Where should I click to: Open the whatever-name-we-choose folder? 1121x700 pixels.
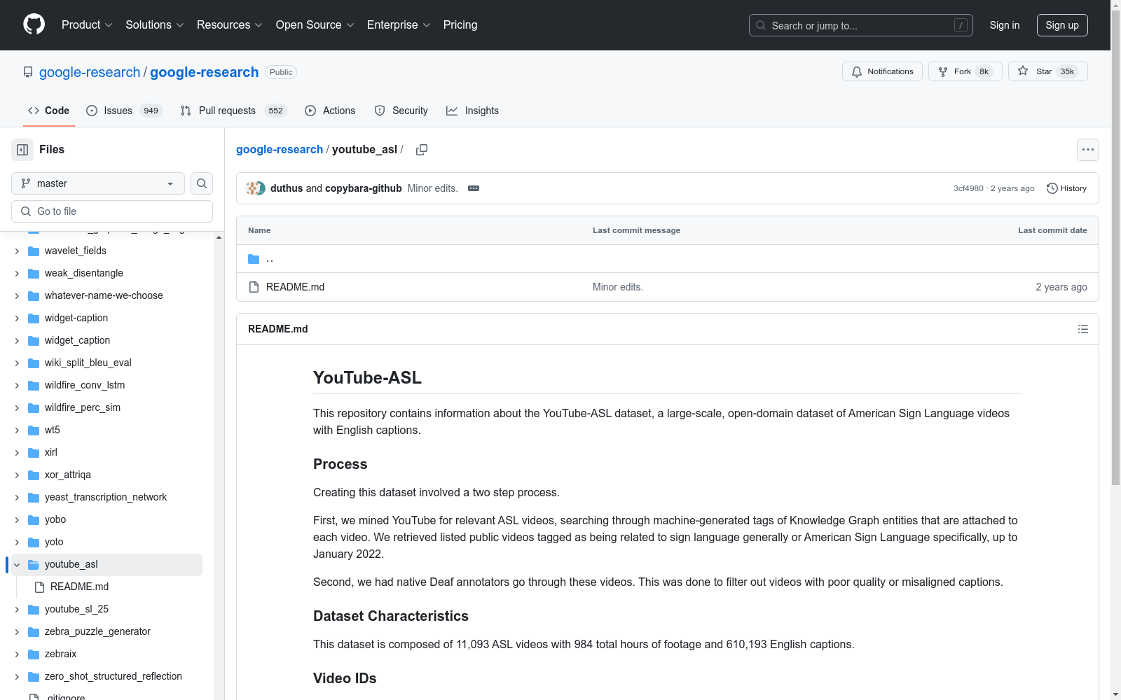click(x=104, y=296)
